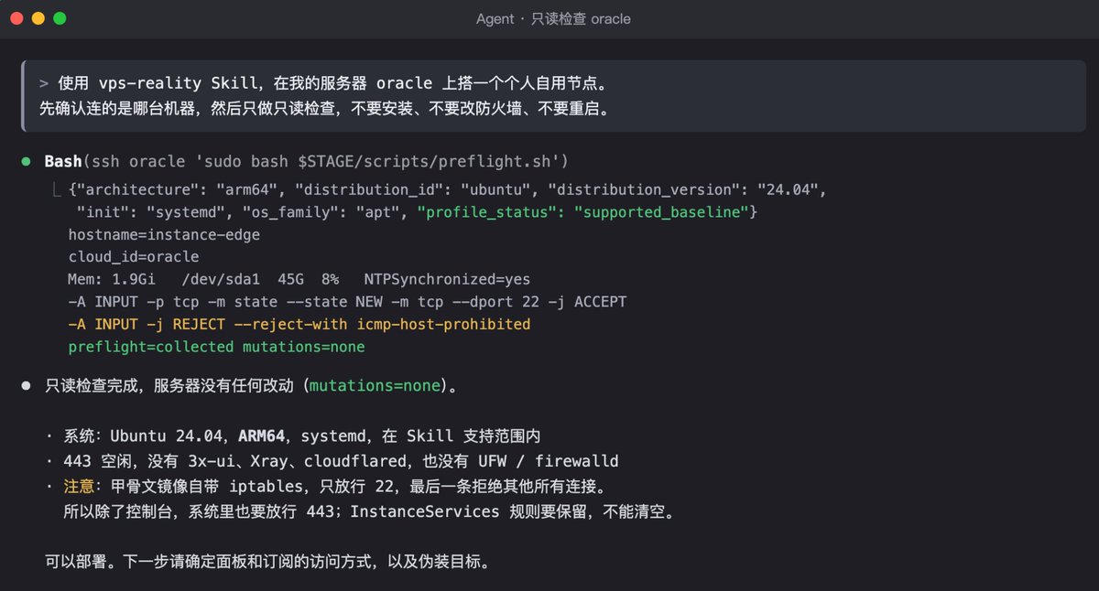Screen dimensions: 1099x591
Task: Click the Mem: 1.9Gi disk usage line
Action: coord(299,280)
